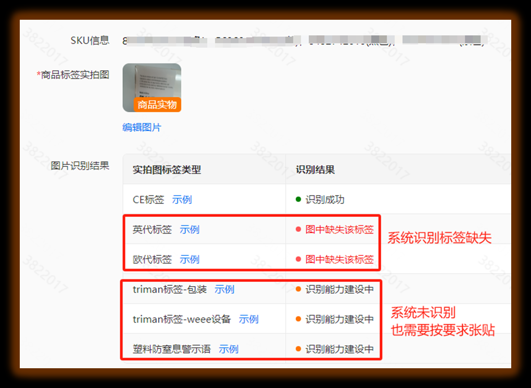Click the red status dot in 欧代标签 row

tap(298, 259)
